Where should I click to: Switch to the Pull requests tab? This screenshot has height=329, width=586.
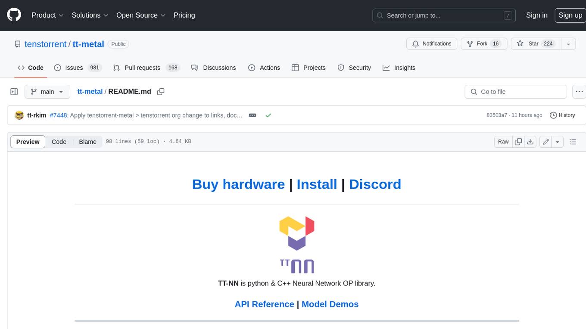click(x=146, y=68)
